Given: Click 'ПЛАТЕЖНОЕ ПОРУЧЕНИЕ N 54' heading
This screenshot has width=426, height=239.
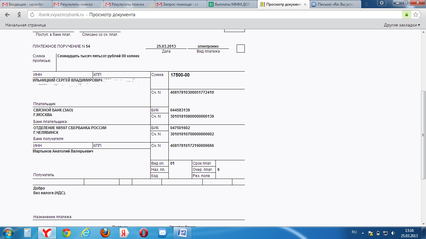Looking at the screenshot, I should coord(61,46).
